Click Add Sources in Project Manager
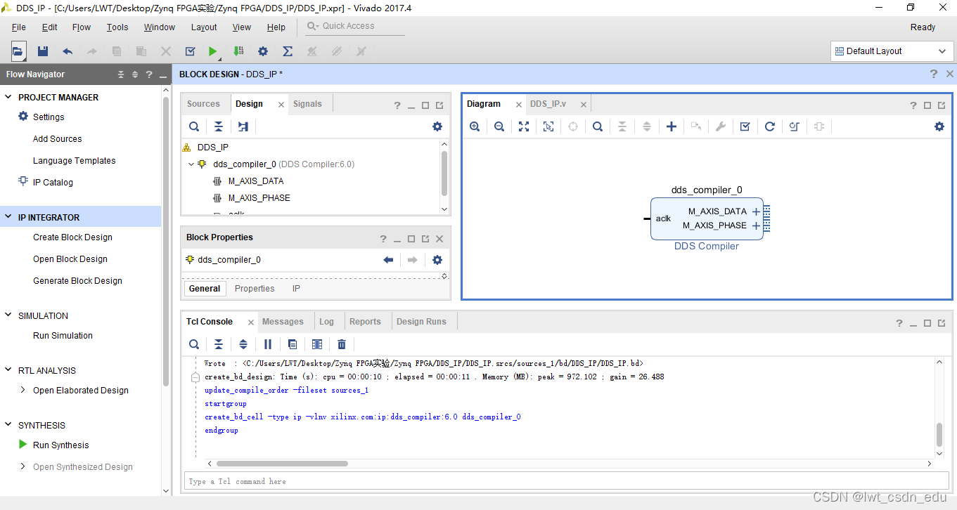The height and width of the screenshot is (510, 957). [57, 139]
